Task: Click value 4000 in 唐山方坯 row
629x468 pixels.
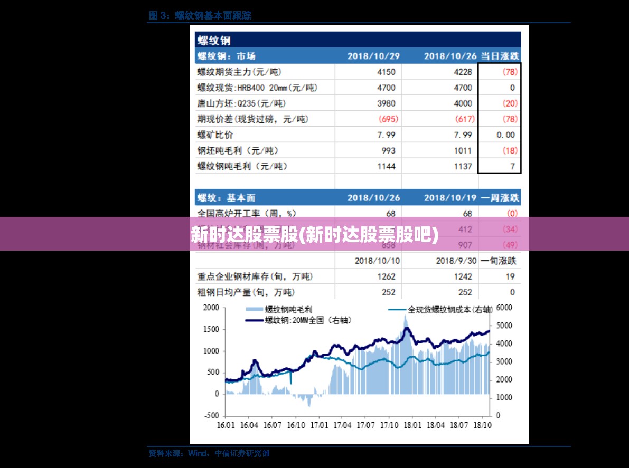Action: [463, 103]
